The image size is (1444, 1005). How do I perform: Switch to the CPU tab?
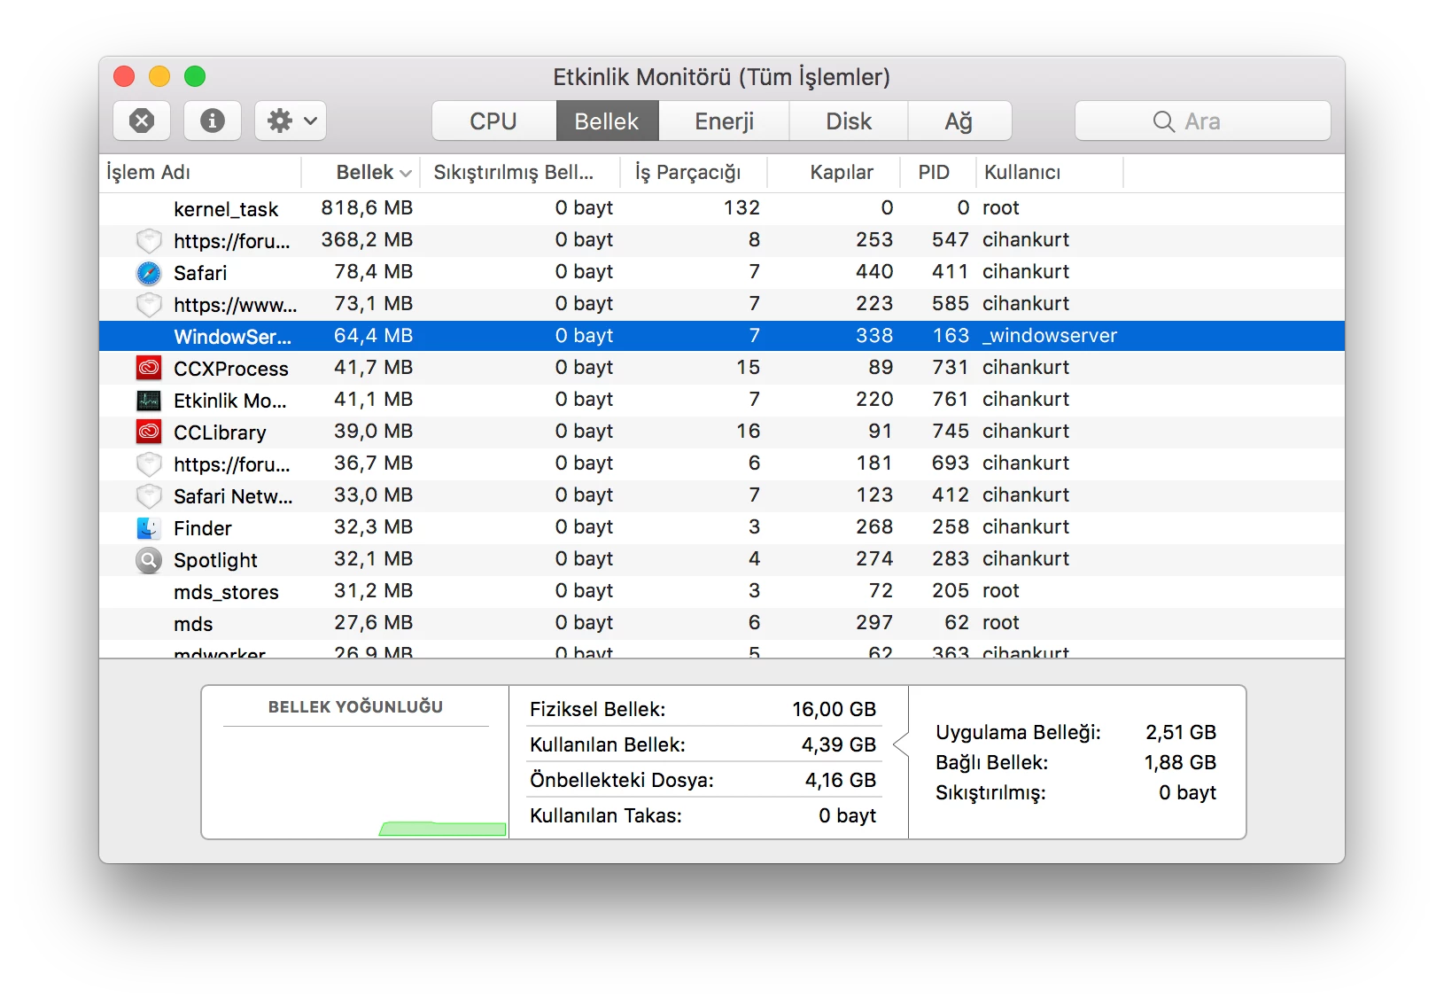pos(493,121)
